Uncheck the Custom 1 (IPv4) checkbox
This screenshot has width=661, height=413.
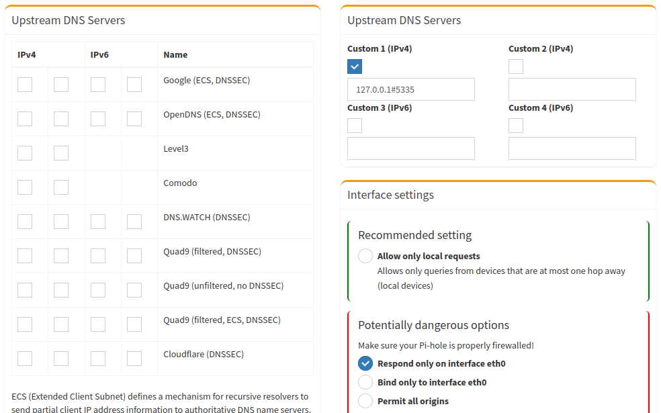[355, 66]
